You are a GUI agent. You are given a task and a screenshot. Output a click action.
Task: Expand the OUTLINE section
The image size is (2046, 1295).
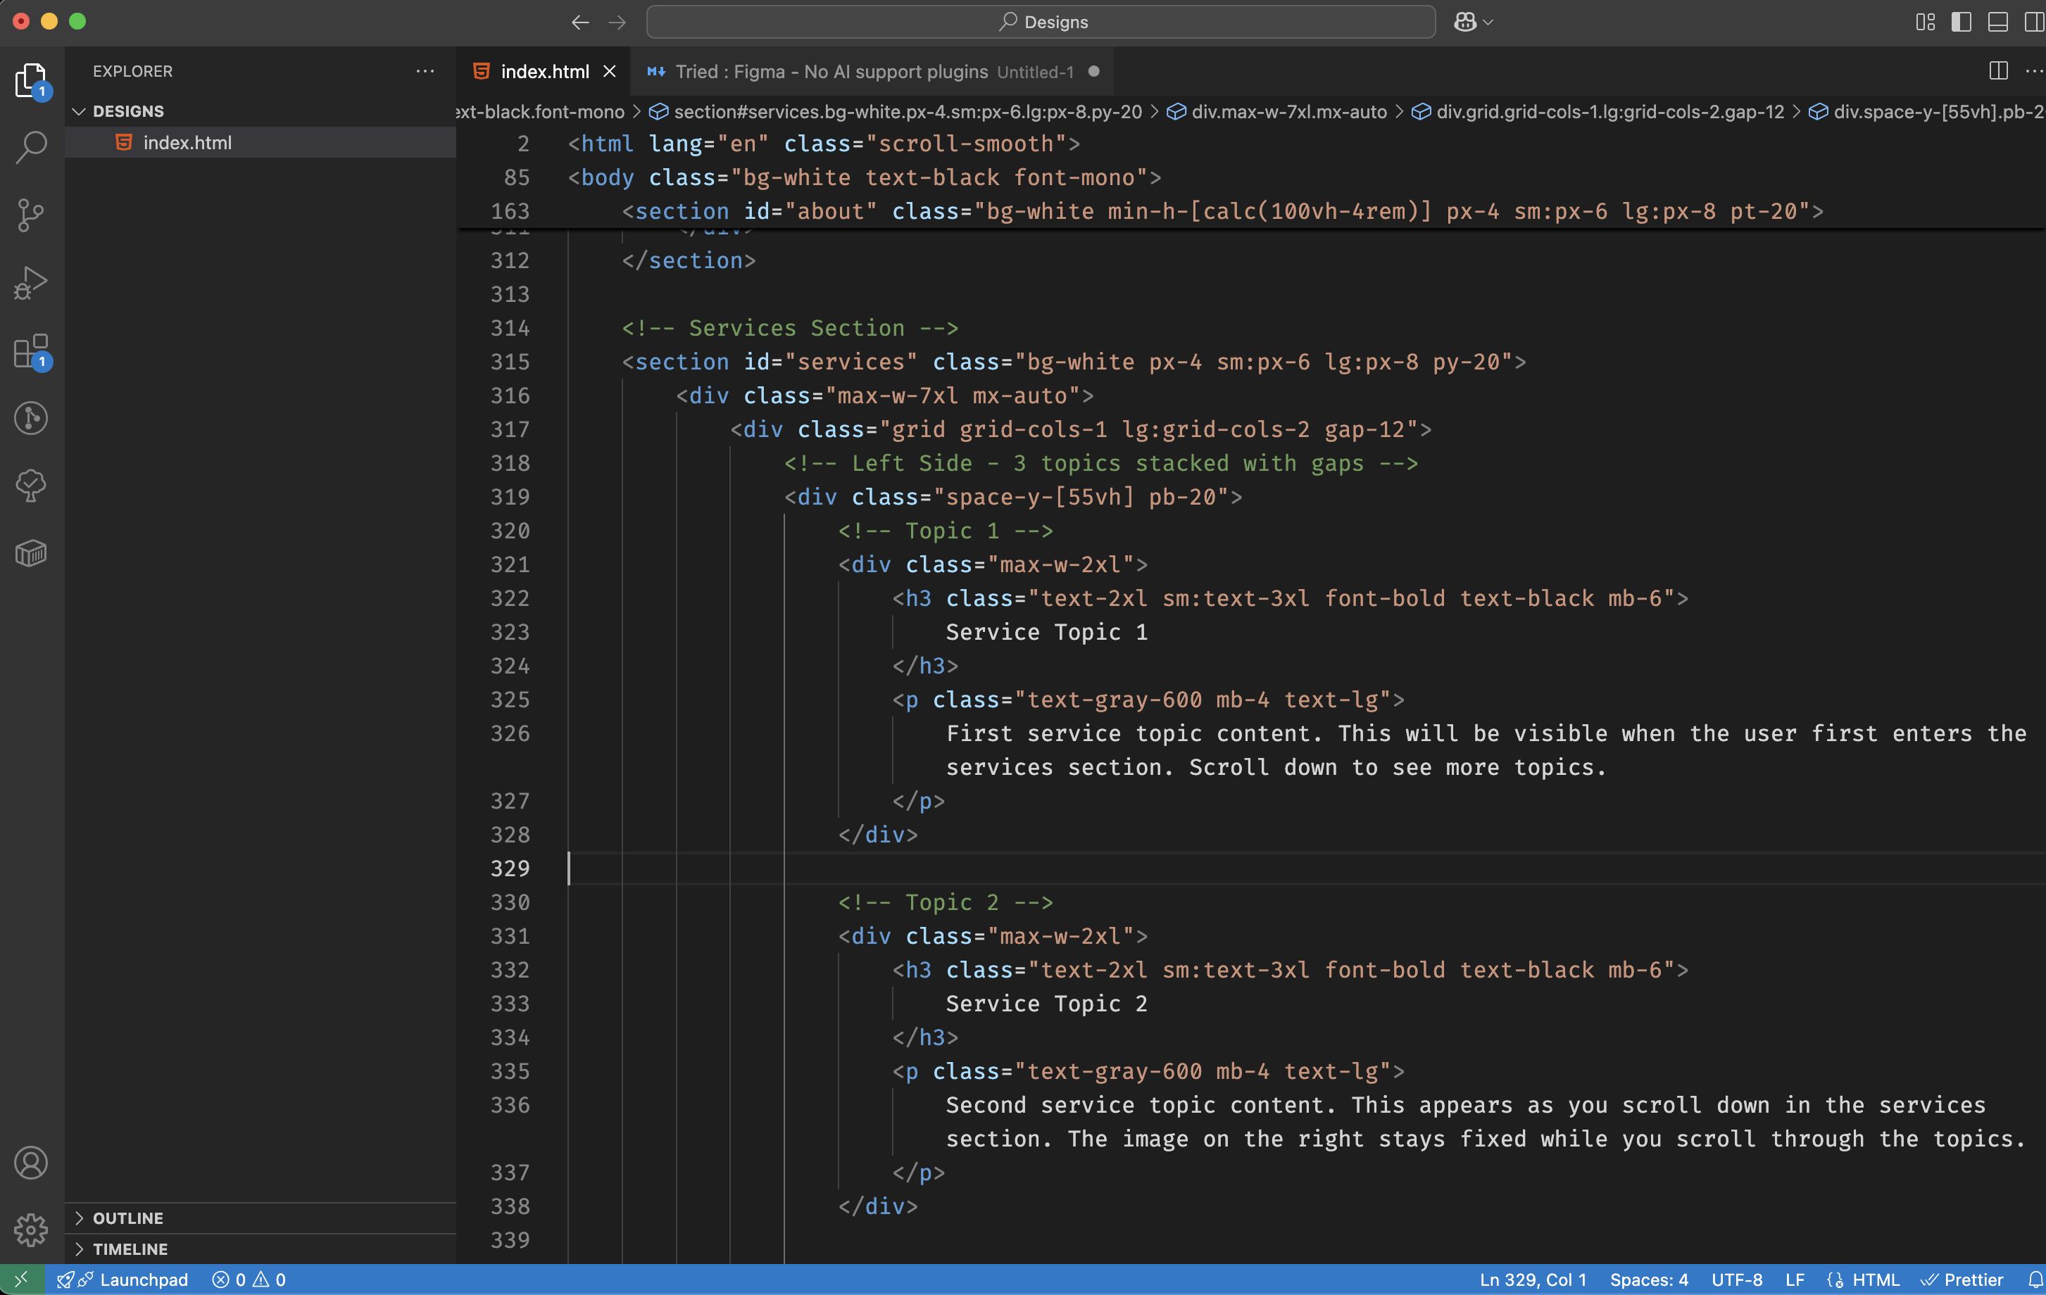(x=127, y=1218)
